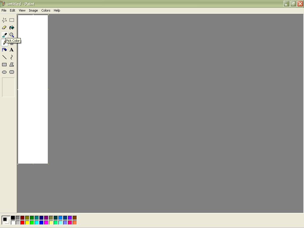Select the Polygon tool
The width and height of the screenshot is (304, 228).
pos(12,64)
